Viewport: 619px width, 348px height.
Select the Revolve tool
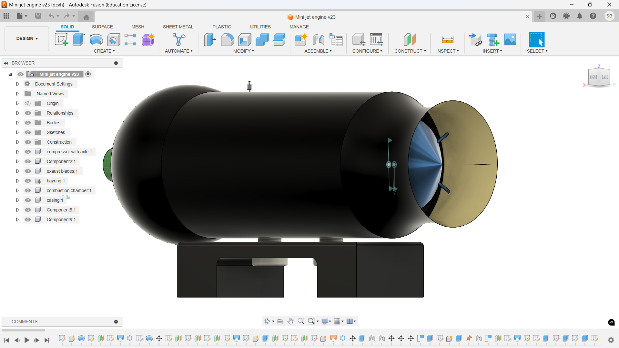(x=96, y=40)
